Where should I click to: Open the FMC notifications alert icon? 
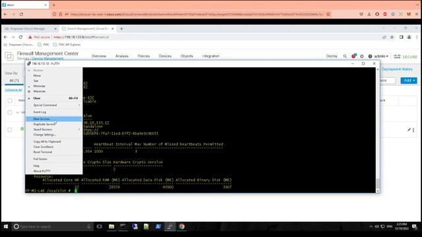(353, 56)
